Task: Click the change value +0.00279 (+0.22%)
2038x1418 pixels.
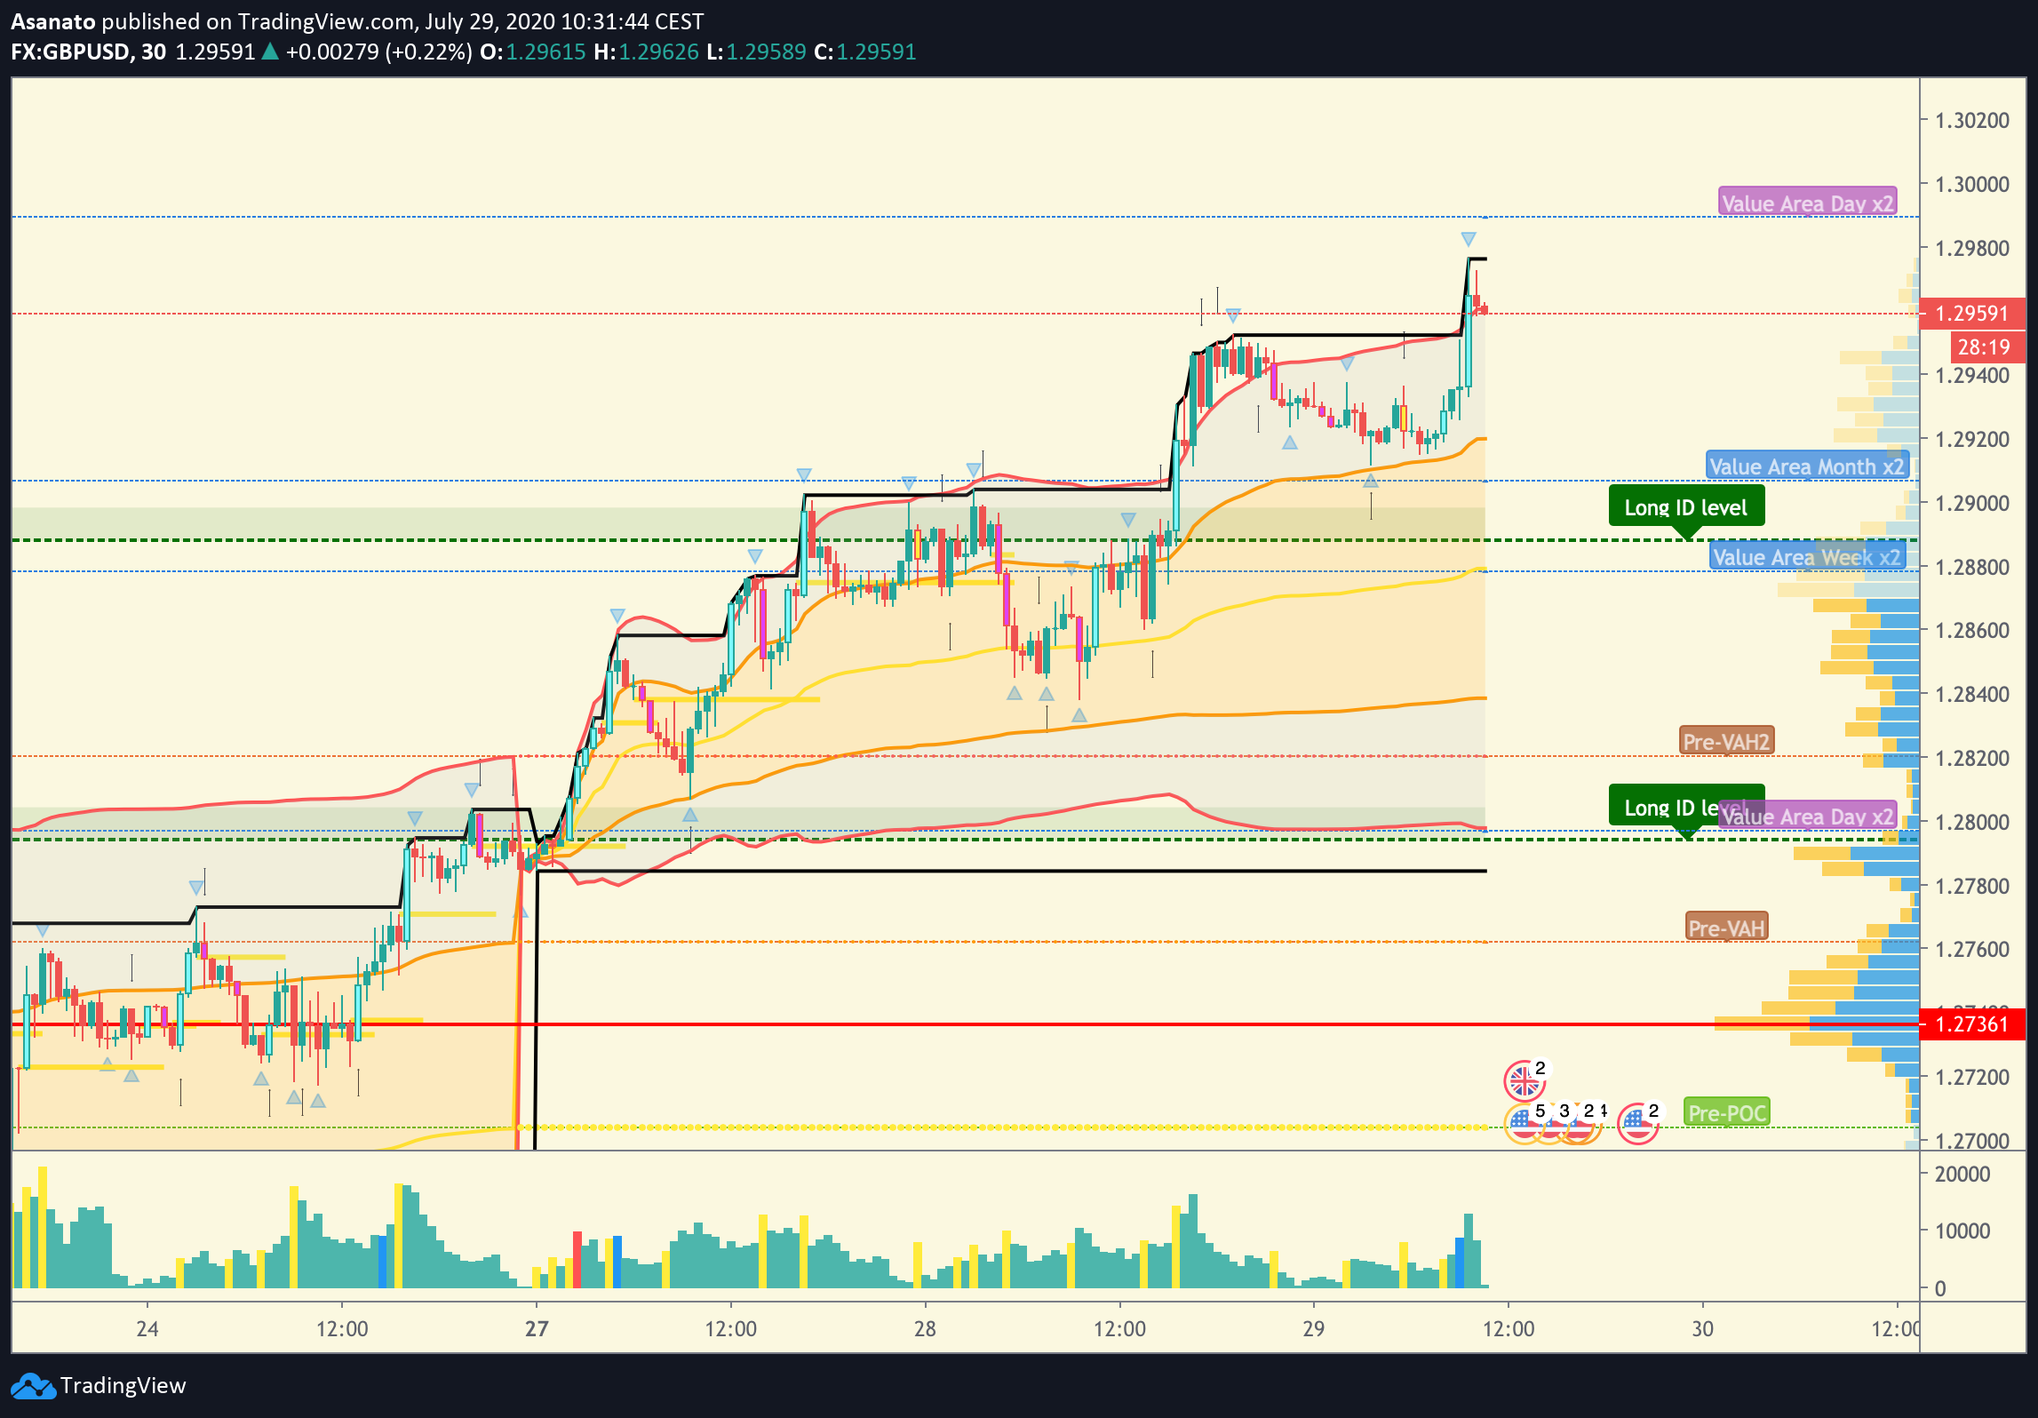Action: 379,52
